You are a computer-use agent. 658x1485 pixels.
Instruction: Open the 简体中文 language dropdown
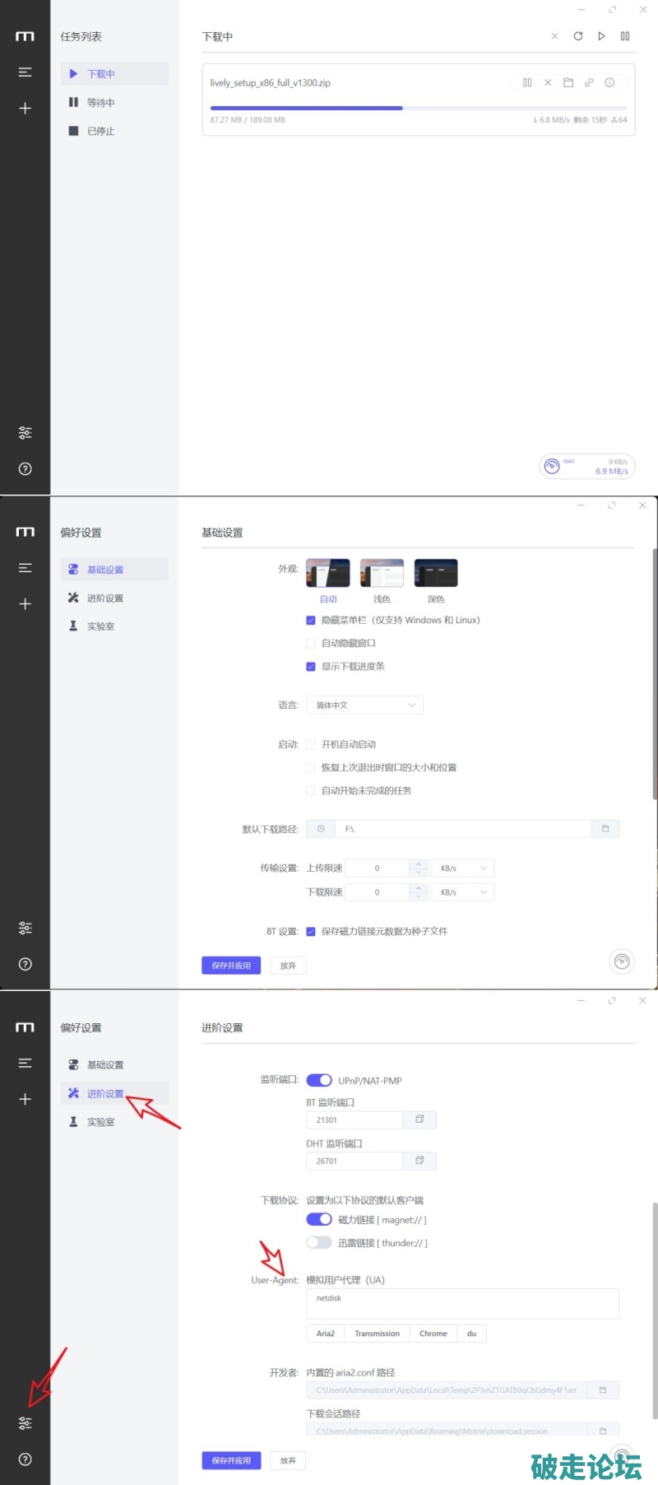tap(364, 705)
